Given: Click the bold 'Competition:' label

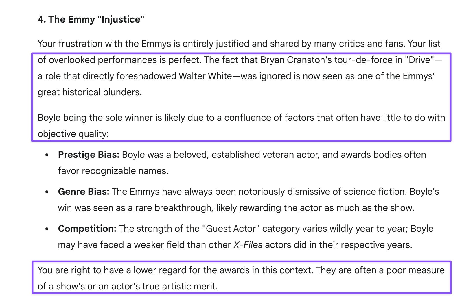Looking at the screenshot, I should tap(87, 229).
